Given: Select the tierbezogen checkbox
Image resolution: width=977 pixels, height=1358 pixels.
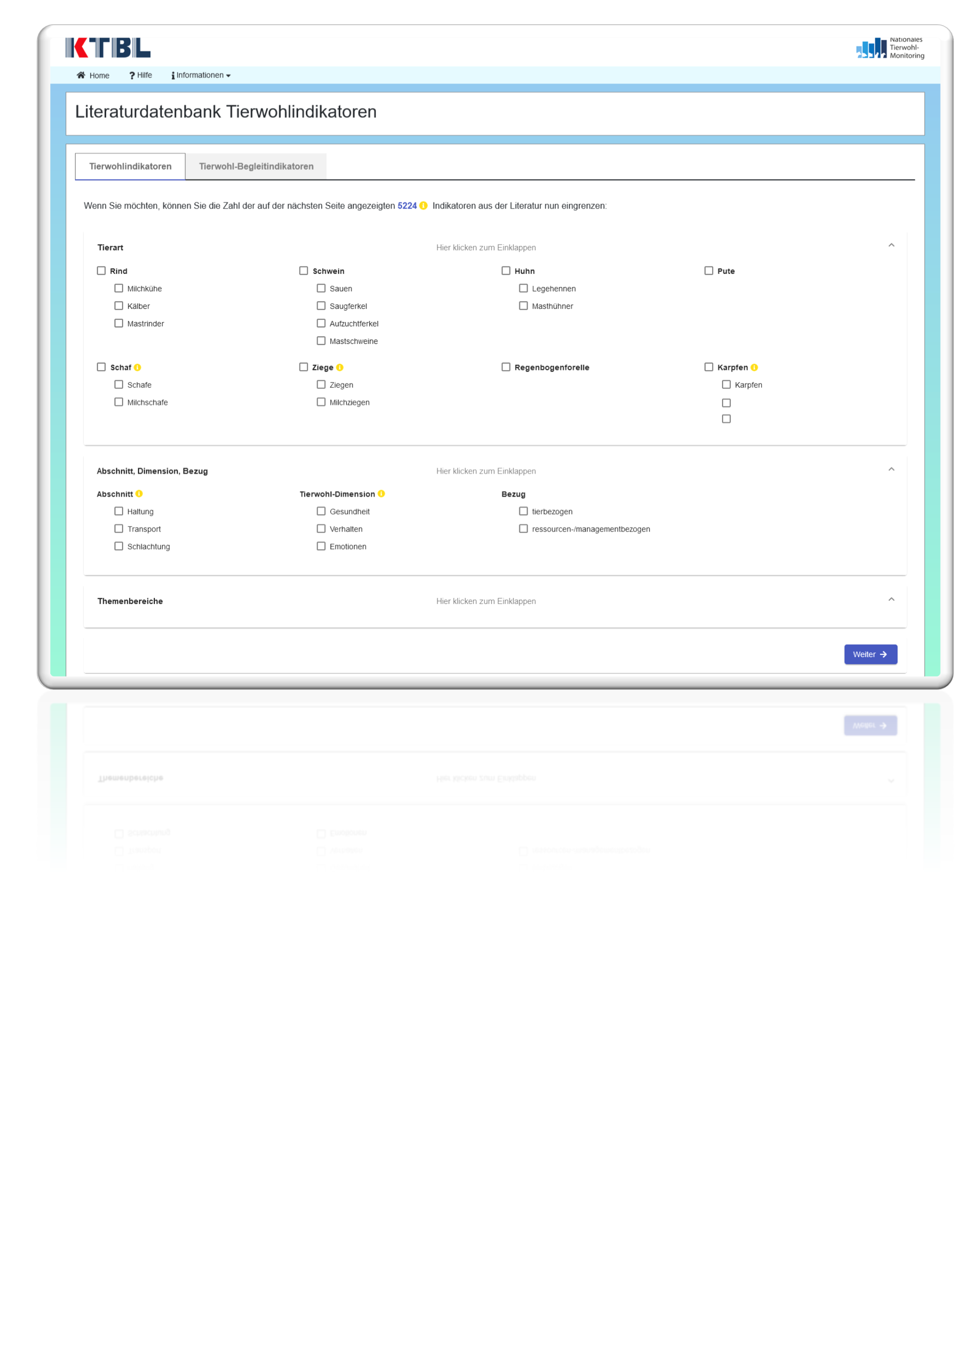Looking at the screenshot, I should [x=524, y=511].
